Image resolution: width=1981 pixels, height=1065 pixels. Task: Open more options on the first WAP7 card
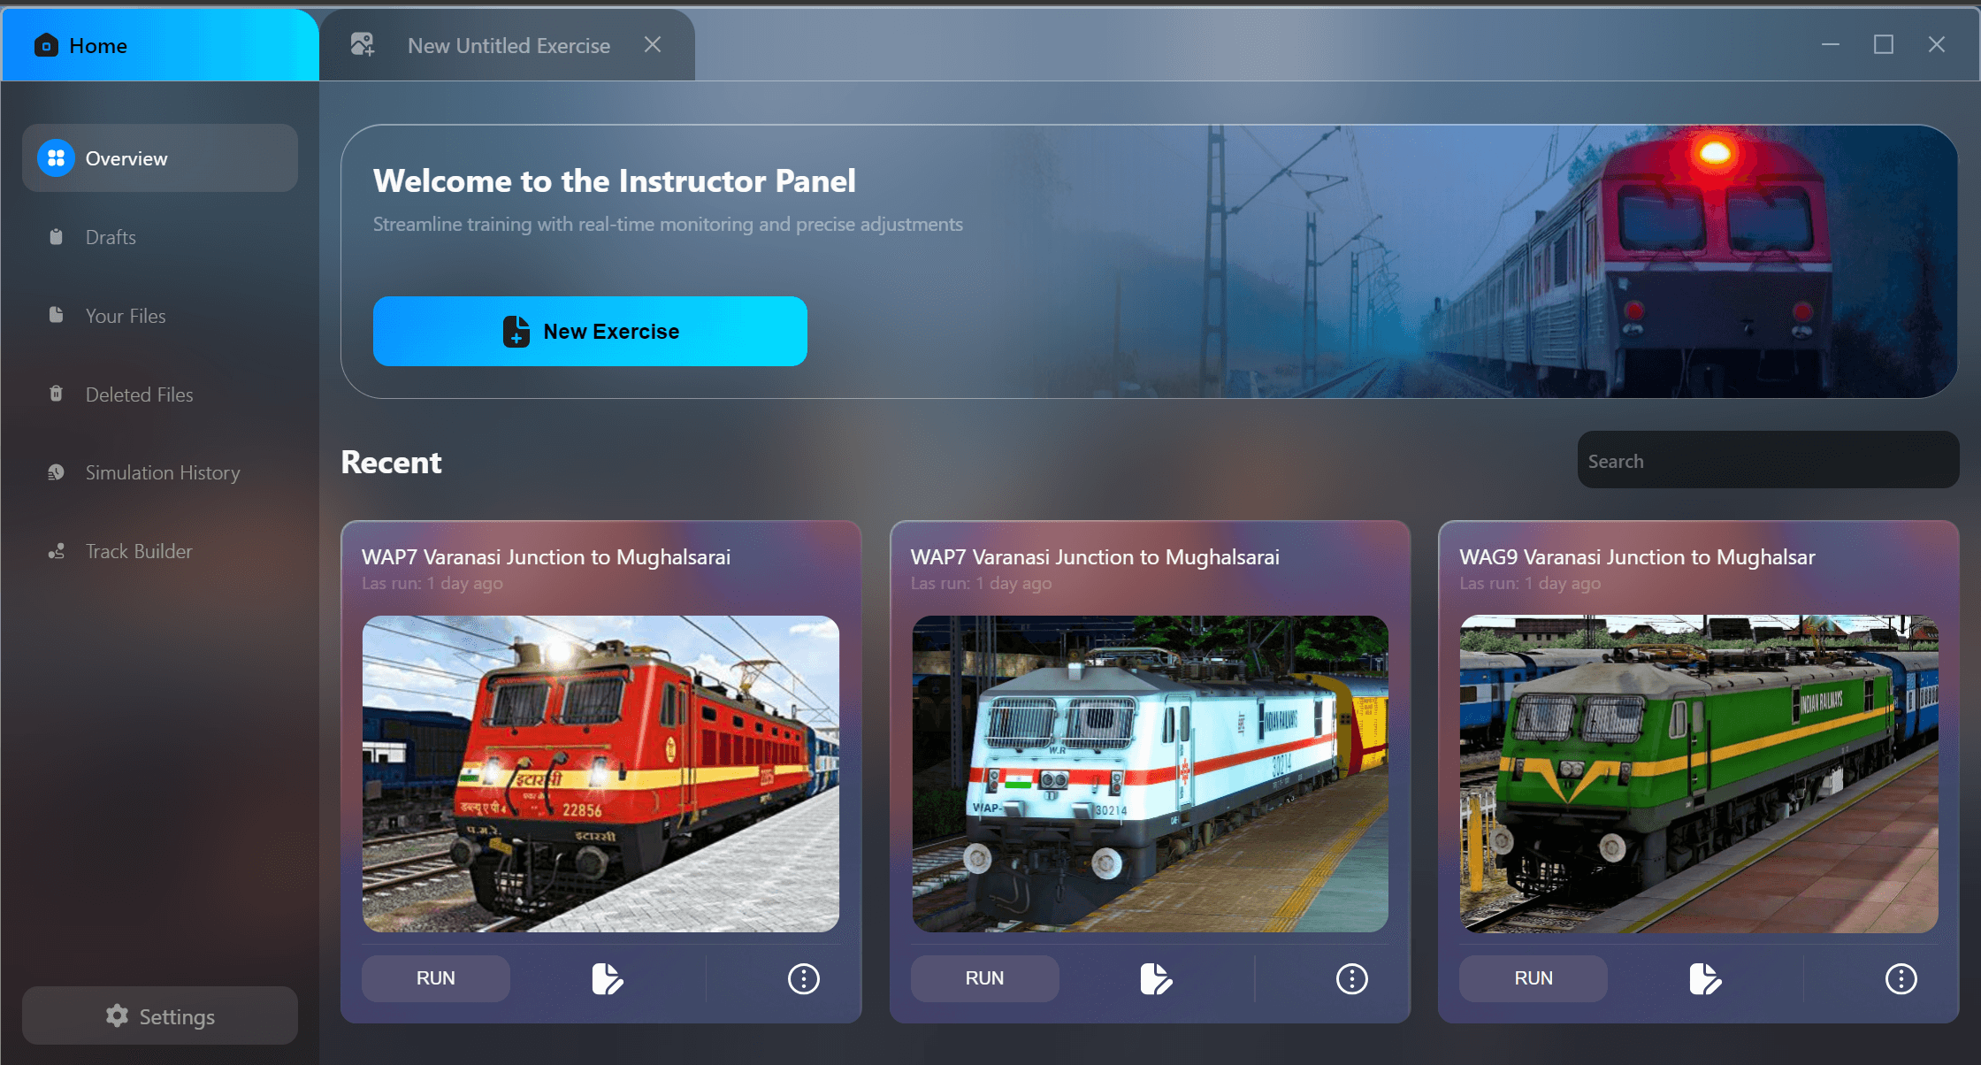803,978
